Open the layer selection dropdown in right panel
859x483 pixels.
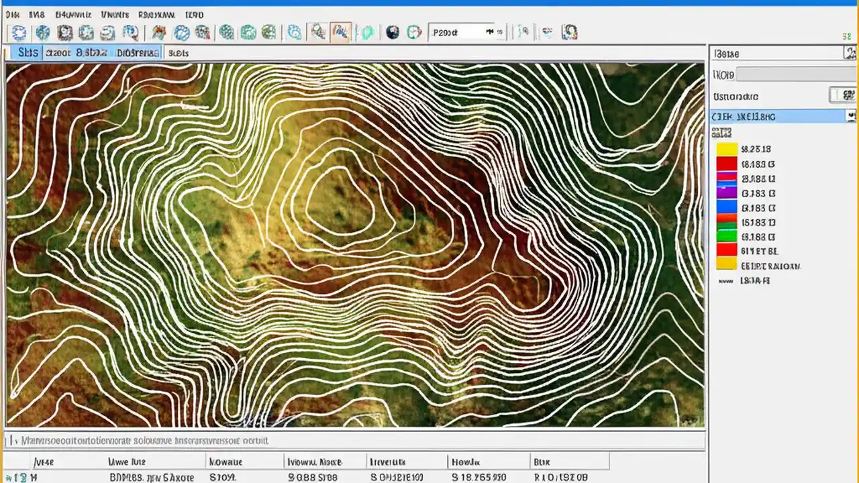point(850,115)
